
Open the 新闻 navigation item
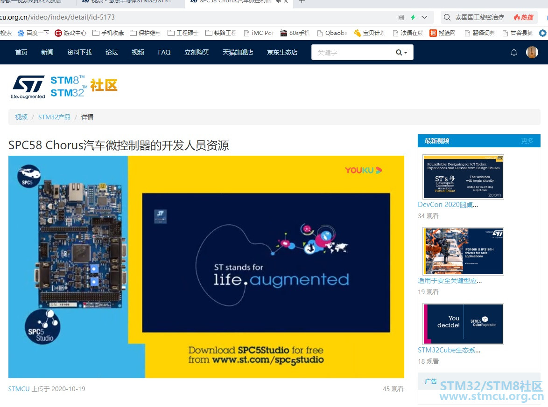coord(47,52)
